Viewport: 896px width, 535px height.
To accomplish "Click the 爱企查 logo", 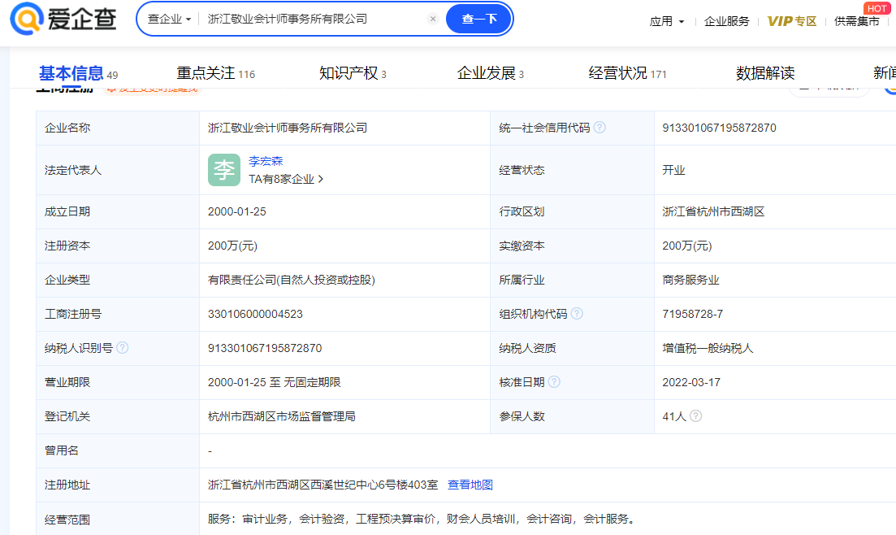I will (x=63, y=19).
